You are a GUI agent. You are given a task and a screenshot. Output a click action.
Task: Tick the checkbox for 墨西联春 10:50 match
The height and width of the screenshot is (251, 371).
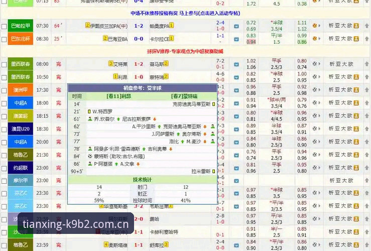tap(4, 78)
